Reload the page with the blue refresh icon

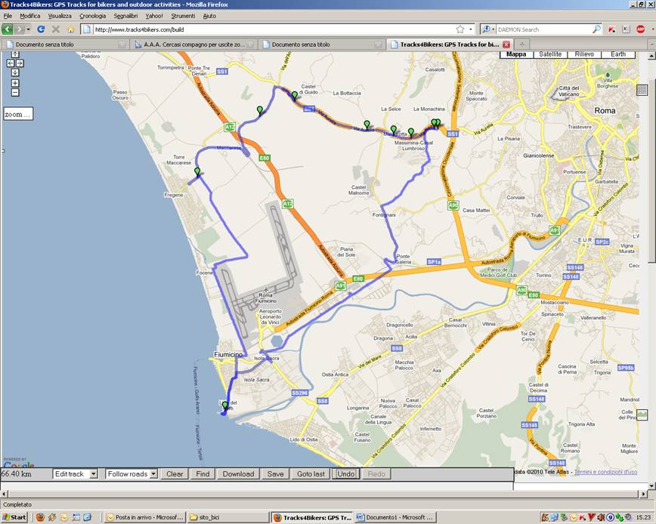pos(41,29)
